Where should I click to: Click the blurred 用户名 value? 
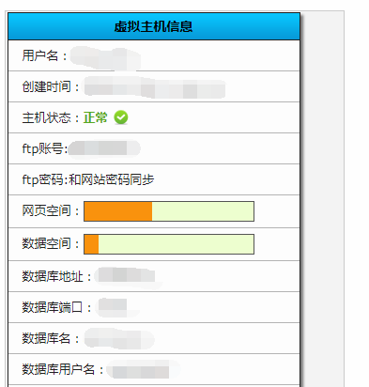pyautogui.click(x=105, y=58)
